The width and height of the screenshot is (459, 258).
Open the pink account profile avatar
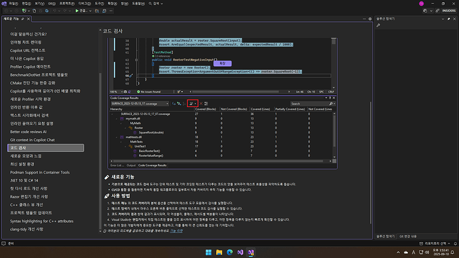(421, 3)
